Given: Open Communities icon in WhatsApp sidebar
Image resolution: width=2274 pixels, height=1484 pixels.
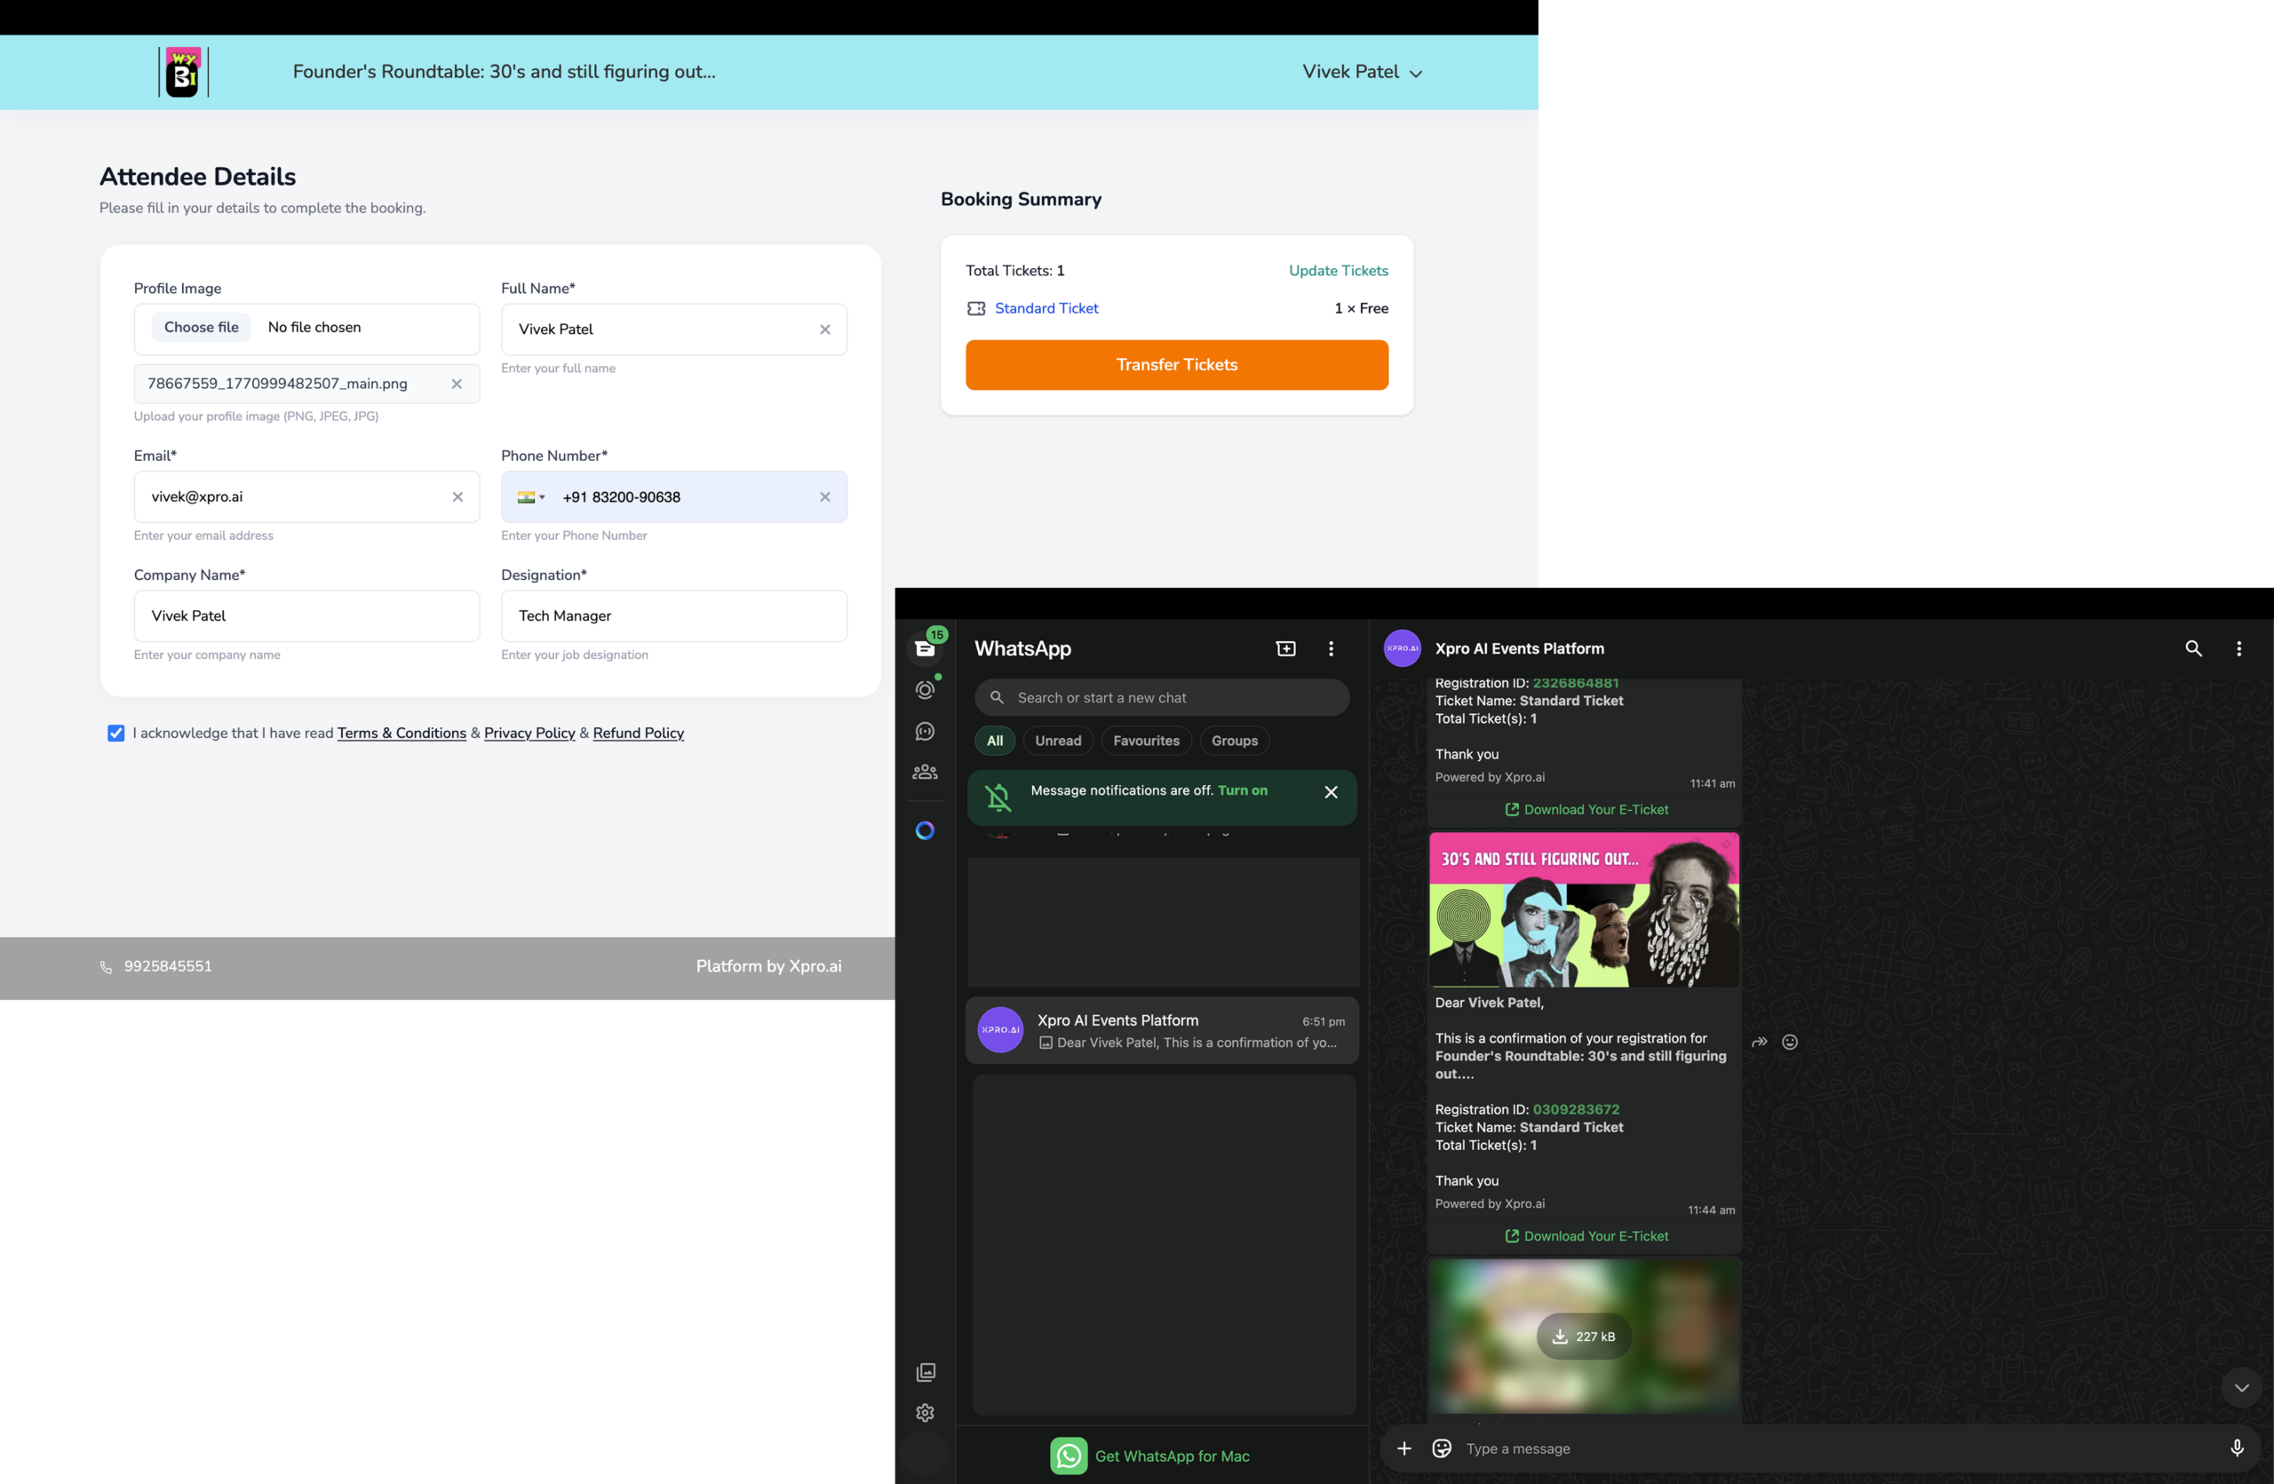Looking at the screenshot, I should pyautogui.click(x=924, y=772).
